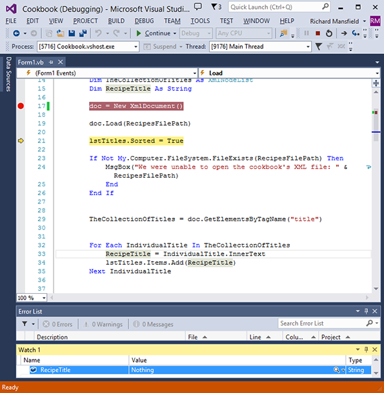Click the editor split window handle
384x393 pixels.
(376, 83)
